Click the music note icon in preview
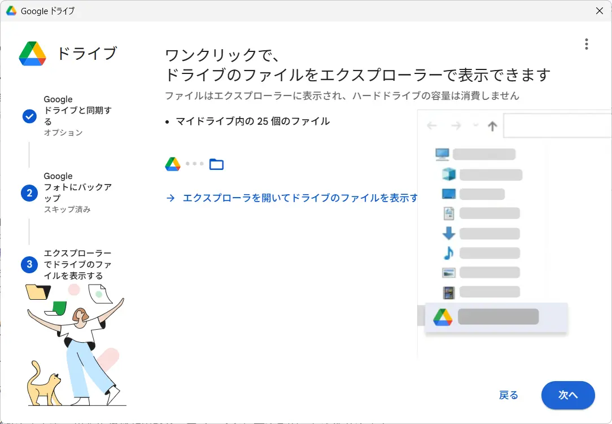Viewport: 612px width, 424px height. [x=449, y=253]
